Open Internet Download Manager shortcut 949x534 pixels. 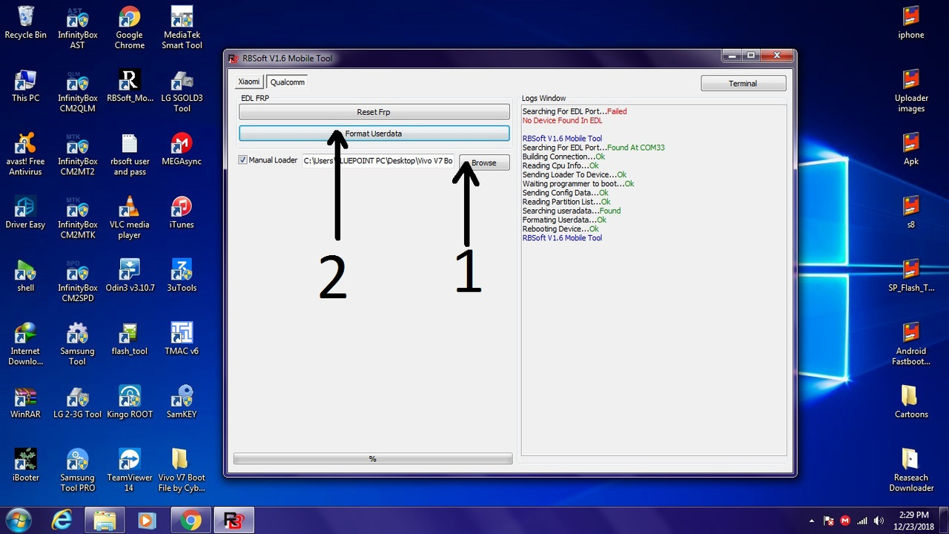point(25,344)
